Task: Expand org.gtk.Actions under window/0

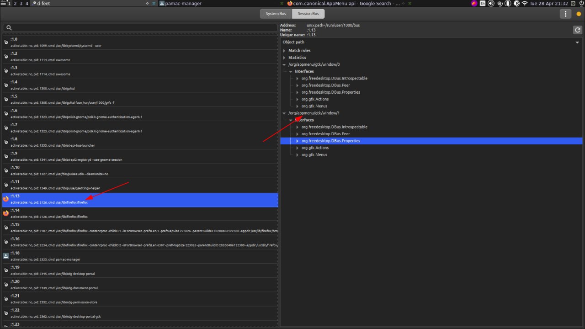Action: [298, 99]
